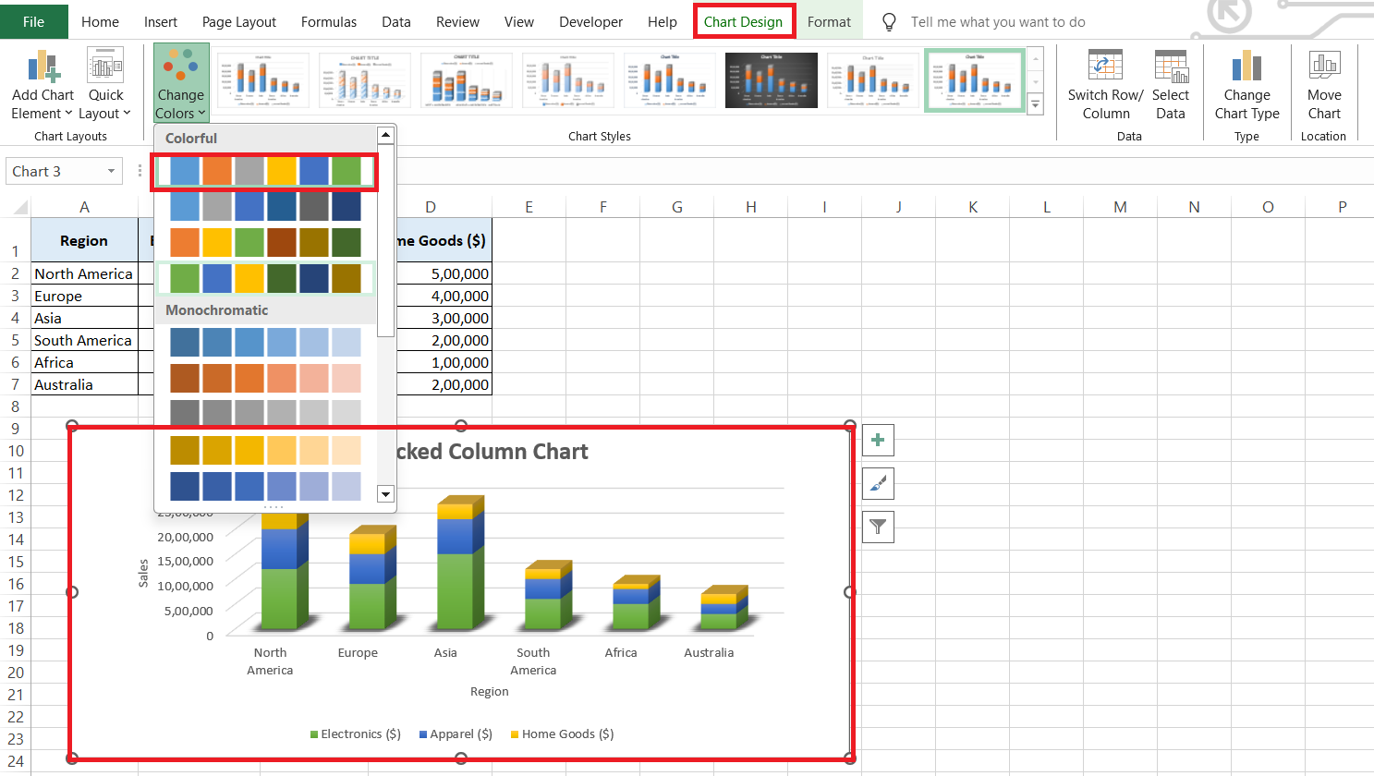Select the second chart style thumbnail
The height and width of the screenshot is (776, 1374).
[365, 80]
